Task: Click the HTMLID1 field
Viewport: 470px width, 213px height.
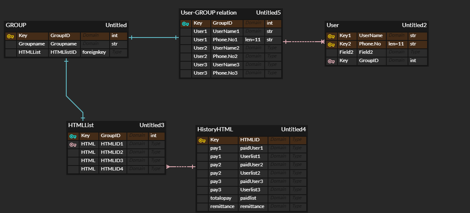Action: coord(112,144)
